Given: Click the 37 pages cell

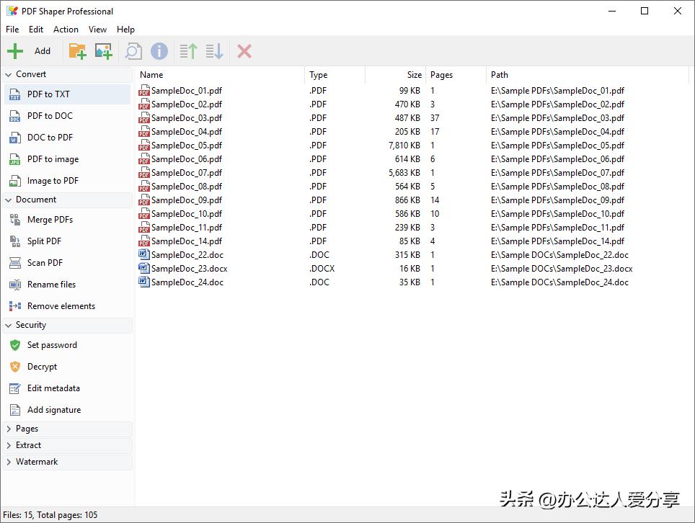Looking at the screenshot, I should [x=435, y=118].
